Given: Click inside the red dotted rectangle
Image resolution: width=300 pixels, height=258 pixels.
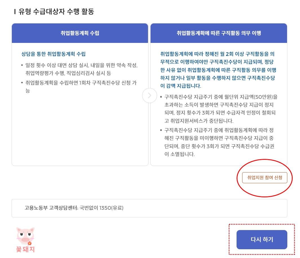Looking at the screenshot, I should click(x=262, y=239).
